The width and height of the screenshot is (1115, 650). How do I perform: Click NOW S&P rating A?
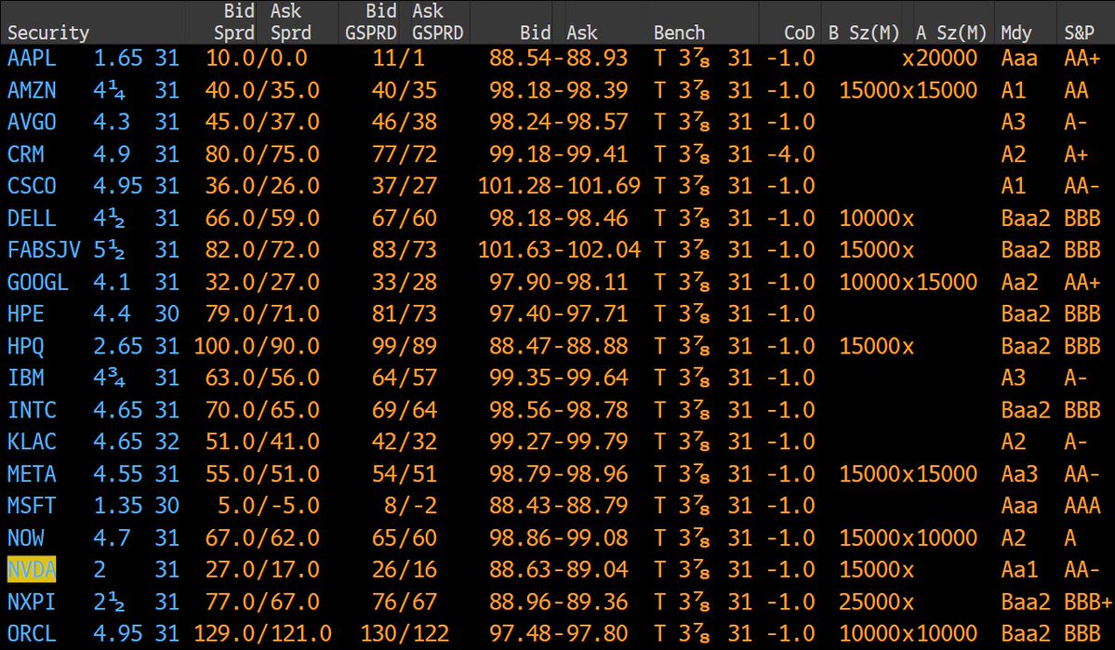pyautogui.click(x=1070, y=537)
